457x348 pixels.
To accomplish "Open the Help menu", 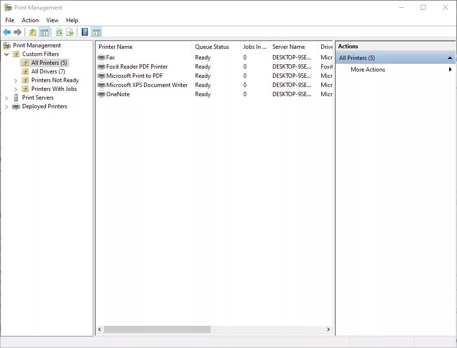I will pos(72,20).
